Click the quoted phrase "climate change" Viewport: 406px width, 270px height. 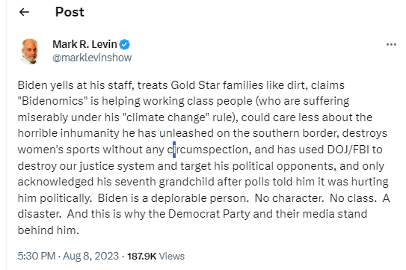pyautogui.click(x=167, y=117)
